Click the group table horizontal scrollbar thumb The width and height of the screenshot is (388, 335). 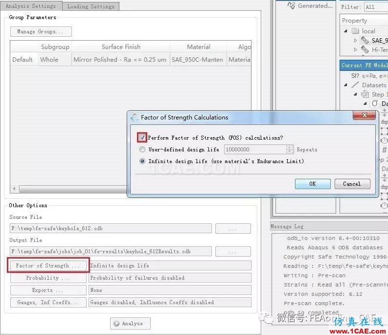(73, 189)
